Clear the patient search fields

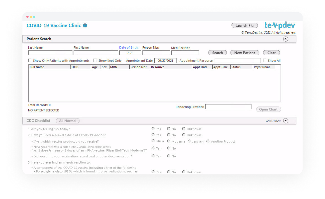(271, 53)
